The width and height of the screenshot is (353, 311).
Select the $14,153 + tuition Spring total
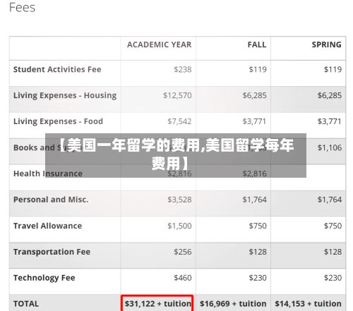point(308,304)
